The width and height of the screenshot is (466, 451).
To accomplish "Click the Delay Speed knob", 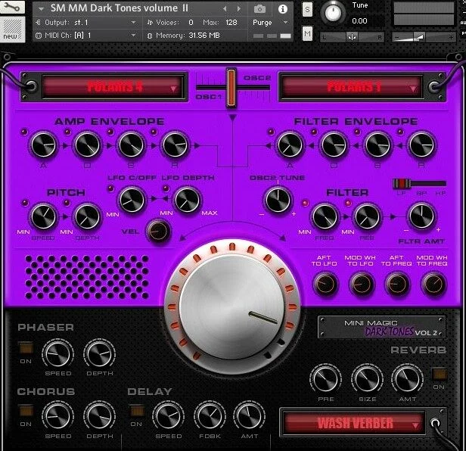I will point(168,416).
